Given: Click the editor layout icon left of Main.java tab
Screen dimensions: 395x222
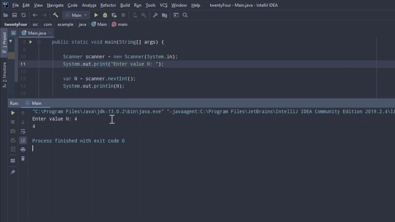Looking at the screenshot, I should [13, 33].
